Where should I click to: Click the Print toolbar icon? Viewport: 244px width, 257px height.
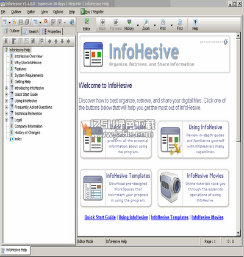pos(163,22)
